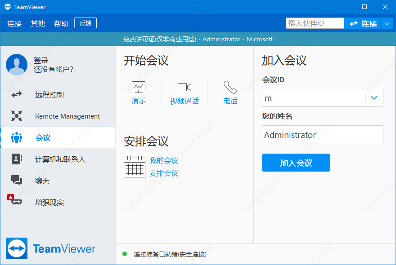
Task: Click the user profile avatar icon
Action: click(17, 65)
